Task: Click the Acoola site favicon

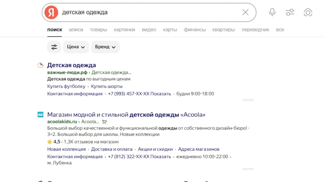Action: 40,114
